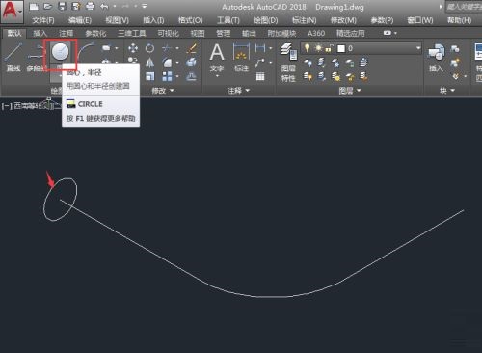Select the Trim tool in the Modify panel
This screenshot has height=353, width=482.
coord(167,48)
